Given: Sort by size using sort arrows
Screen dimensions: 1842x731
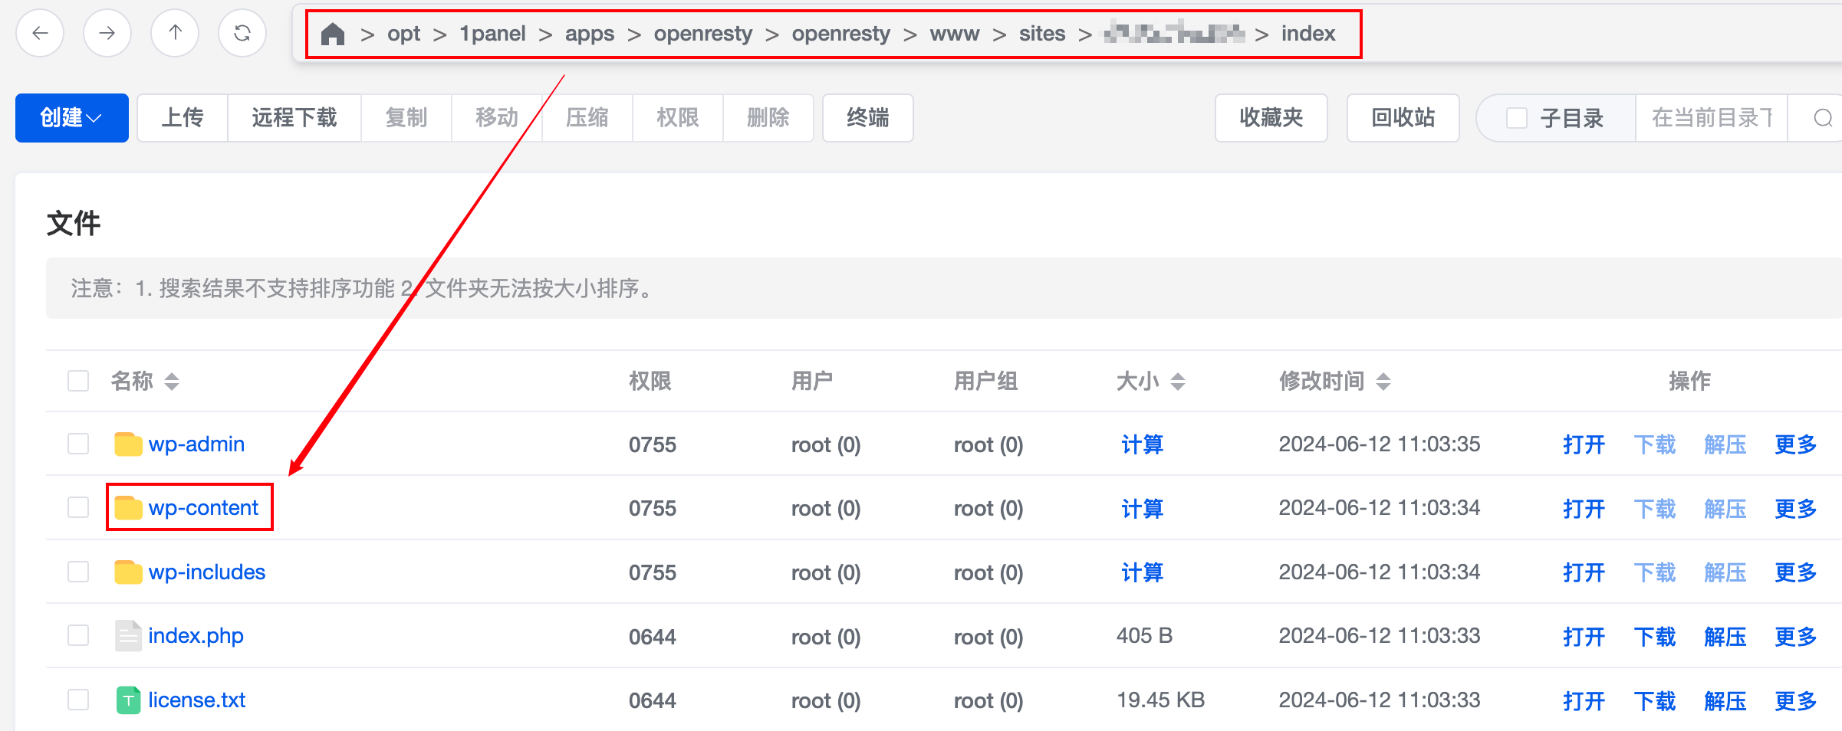Looking at the screenshot, I should tap(1178, 381).
